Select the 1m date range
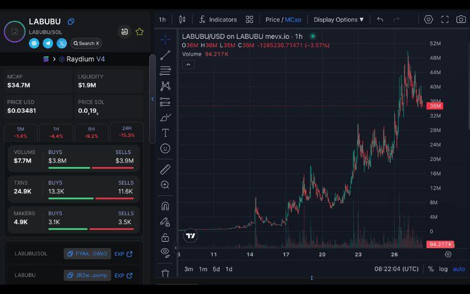 click(x=203, y=269)
